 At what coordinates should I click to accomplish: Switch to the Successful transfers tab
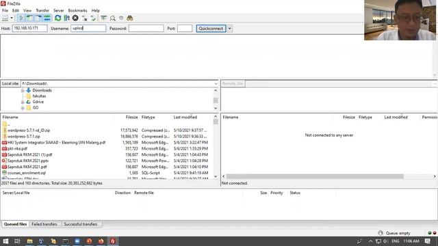pos(81,224)
